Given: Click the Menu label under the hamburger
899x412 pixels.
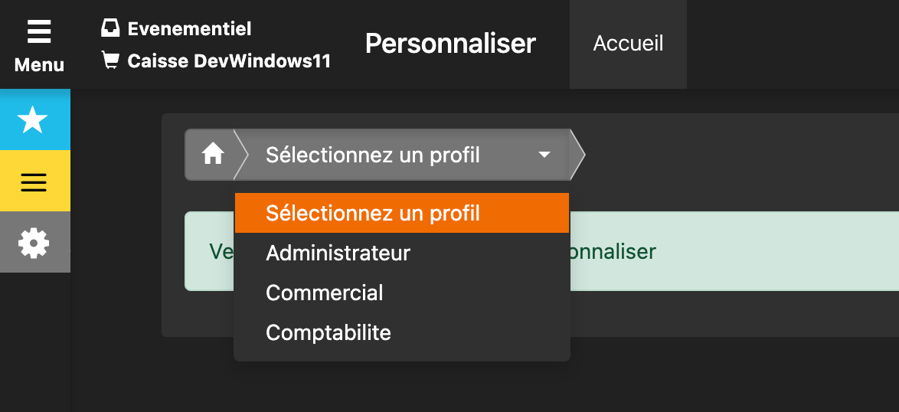Looking at the screenshot, I should [39, 65].
